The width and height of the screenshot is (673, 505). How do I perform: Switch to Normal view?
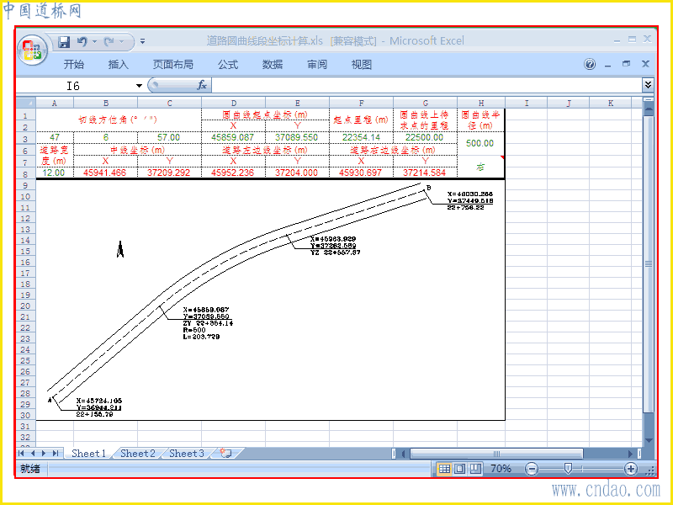coord(445,469)
